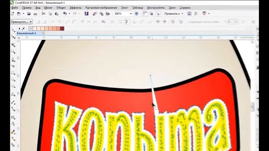Image resolution: width=269 pixels, height=151 pixels.
Task: Click the Publish to PDF icon
Action: pyautogui.click(x=108, y=14)
